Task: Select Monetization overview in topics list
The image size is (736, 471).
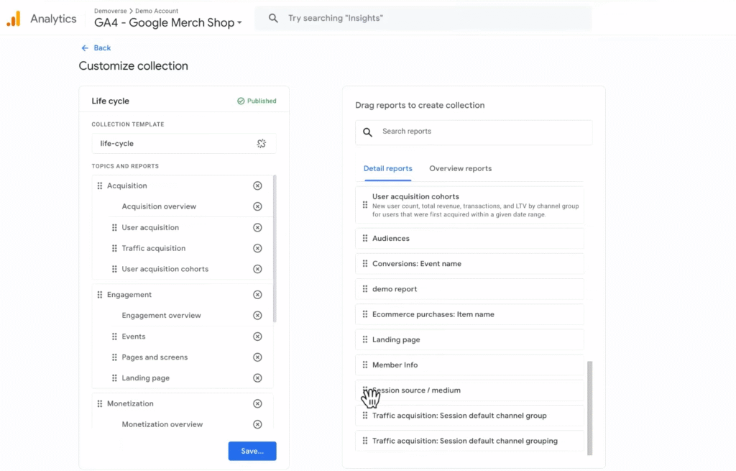Action: coord(162,424)
